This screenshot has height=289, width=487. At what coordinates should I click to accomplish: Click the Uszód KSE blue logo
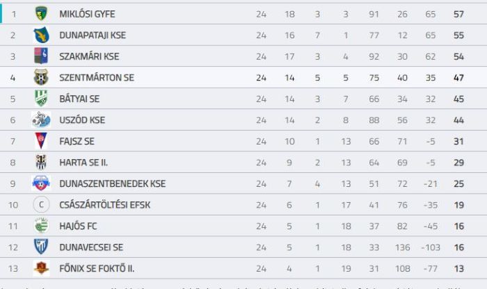41,119
